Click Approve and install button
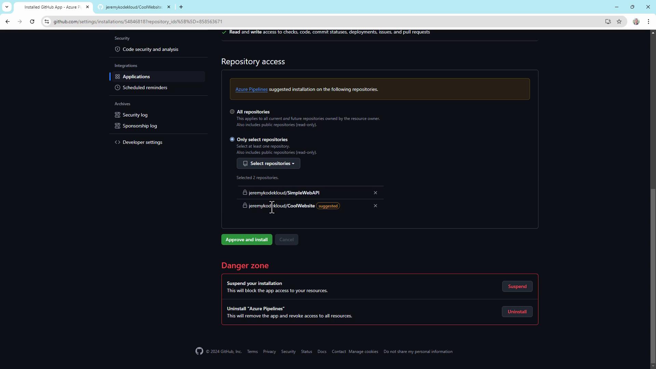656x369 pixels. [x=247, y=240]
